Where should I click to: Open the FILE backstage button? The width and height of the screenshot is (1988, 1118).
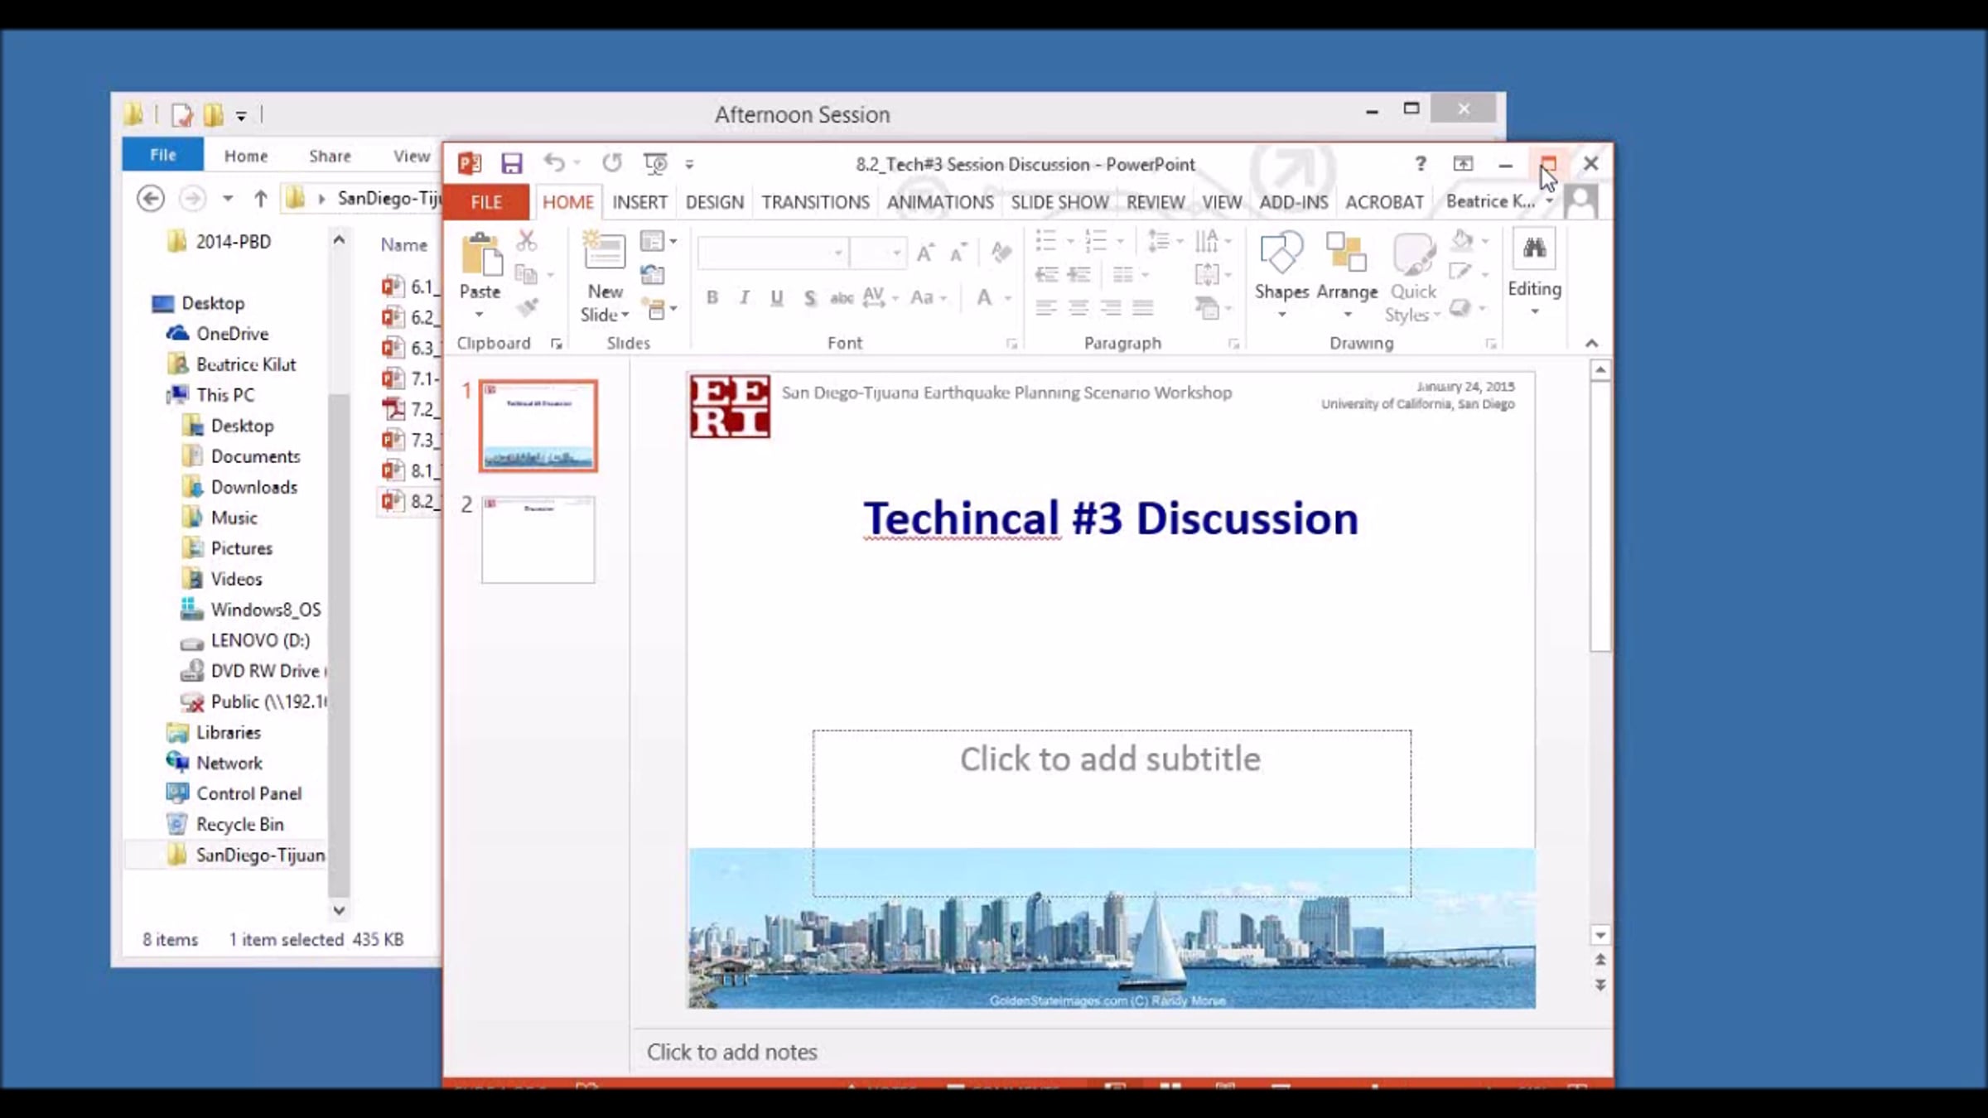click(486, 202)
